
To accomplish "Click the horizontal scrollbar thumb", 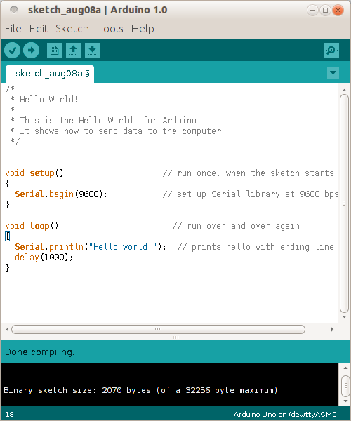I will (158, 330).
